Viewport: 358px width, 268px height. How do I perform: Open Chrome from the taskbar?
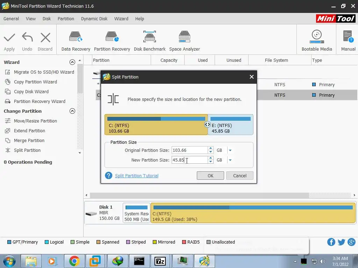point(74,261)
